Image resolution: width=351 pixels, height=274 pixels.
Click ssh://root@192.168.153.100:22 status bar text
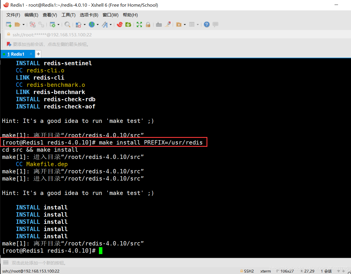pos(31,271)
